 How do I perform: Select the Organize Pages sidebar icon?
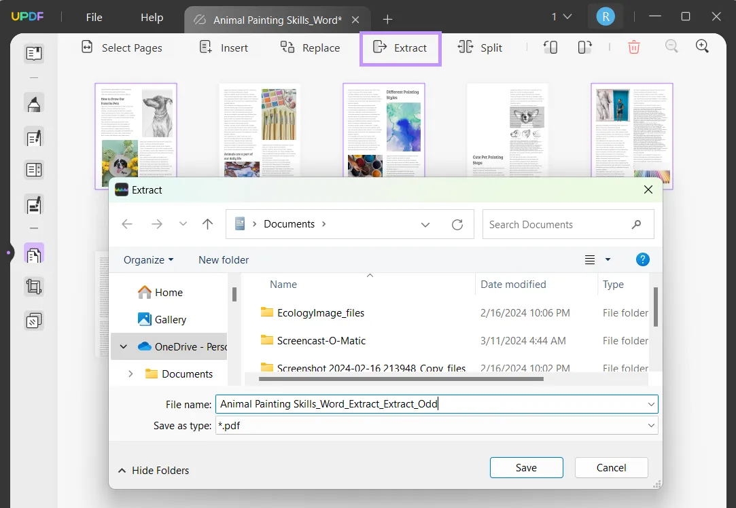34,254
